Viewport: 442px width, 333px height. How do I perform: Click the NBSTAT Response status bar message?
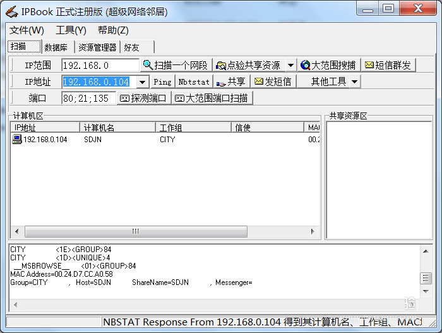263,322
